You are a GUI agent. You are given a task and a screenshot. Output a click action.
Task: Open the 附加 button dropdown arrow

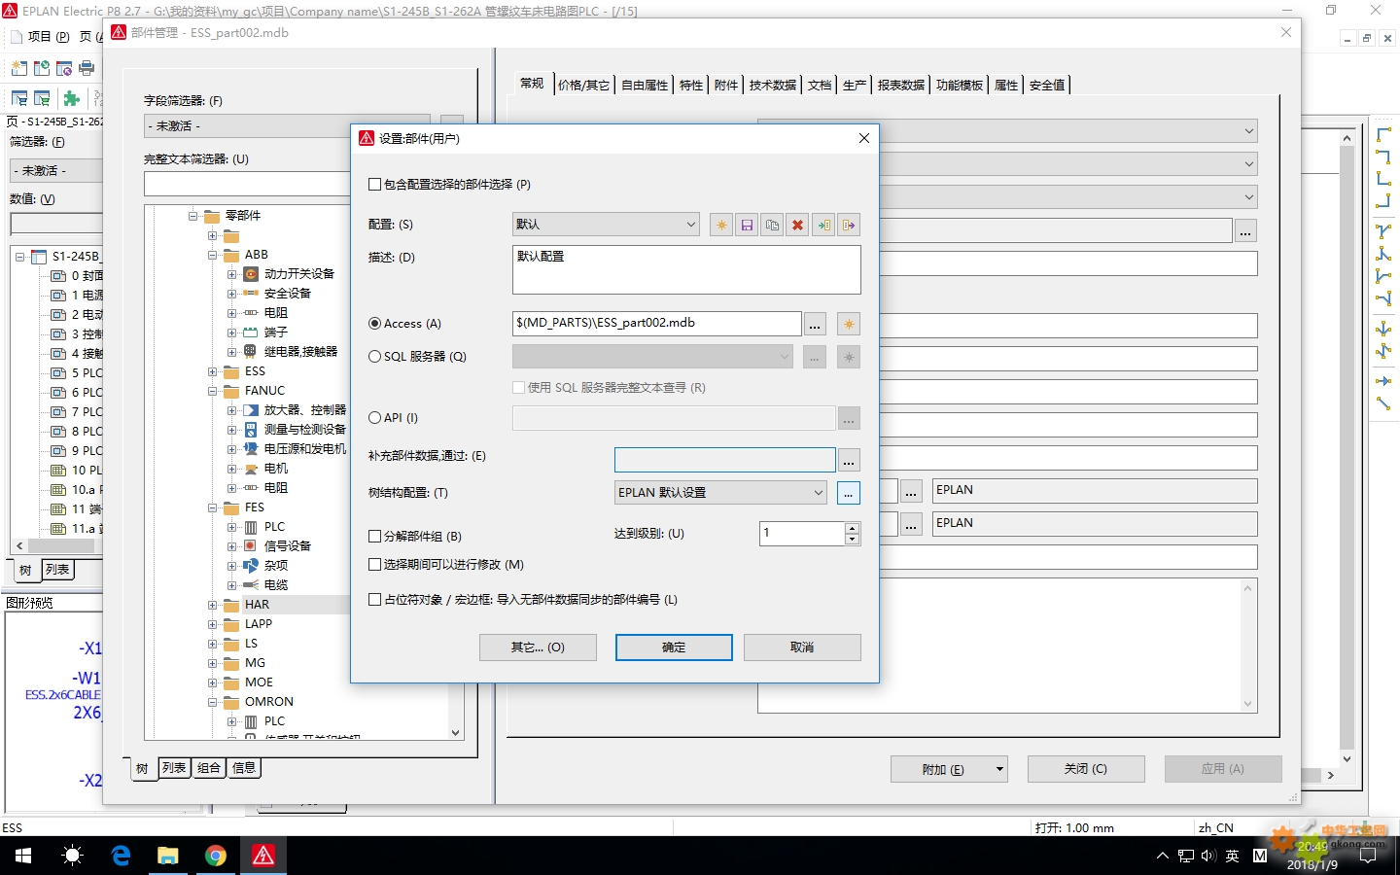998,770
